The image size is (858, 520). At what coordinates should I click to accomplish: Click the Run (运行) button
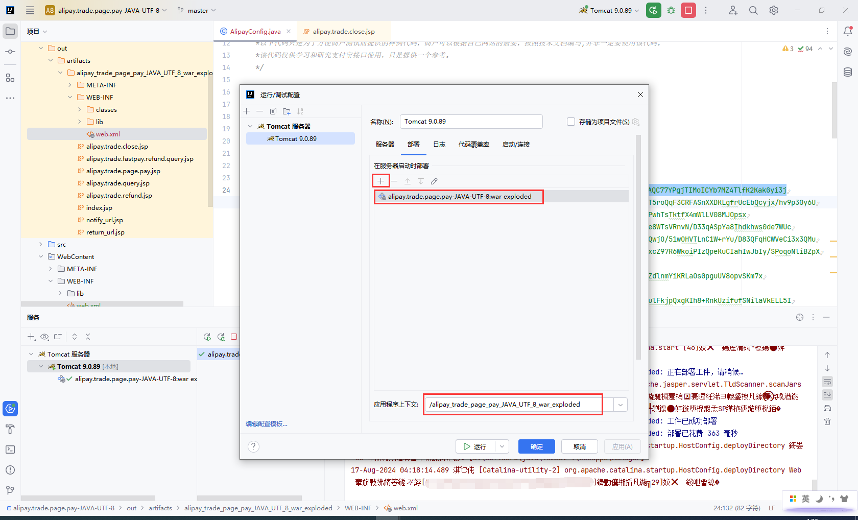[x=475, y=446]
